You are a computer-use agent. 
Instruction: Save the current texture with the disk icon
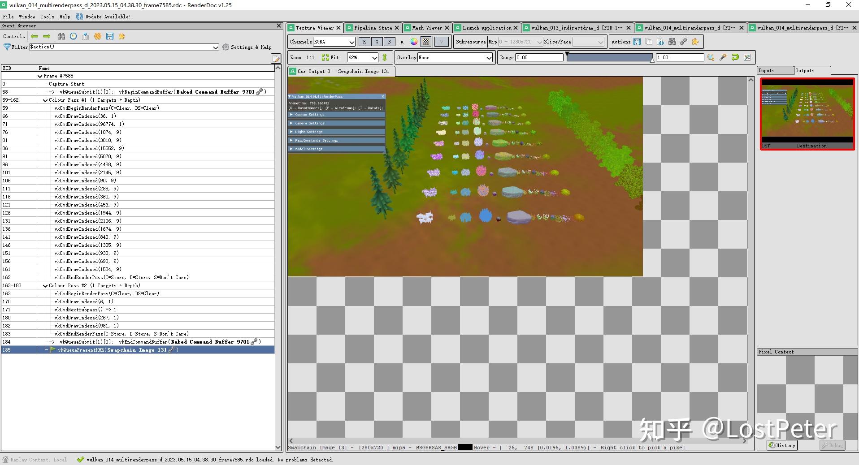(637, 42)
